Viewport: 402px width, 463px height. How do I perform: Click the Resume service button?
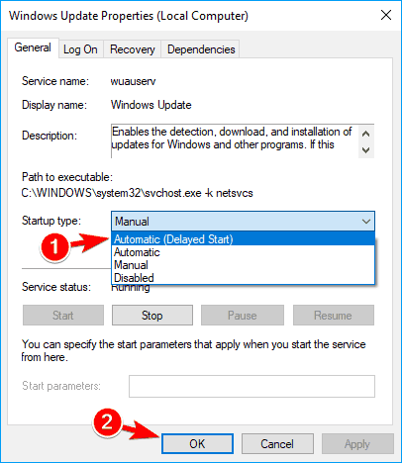tap(334, 316)
